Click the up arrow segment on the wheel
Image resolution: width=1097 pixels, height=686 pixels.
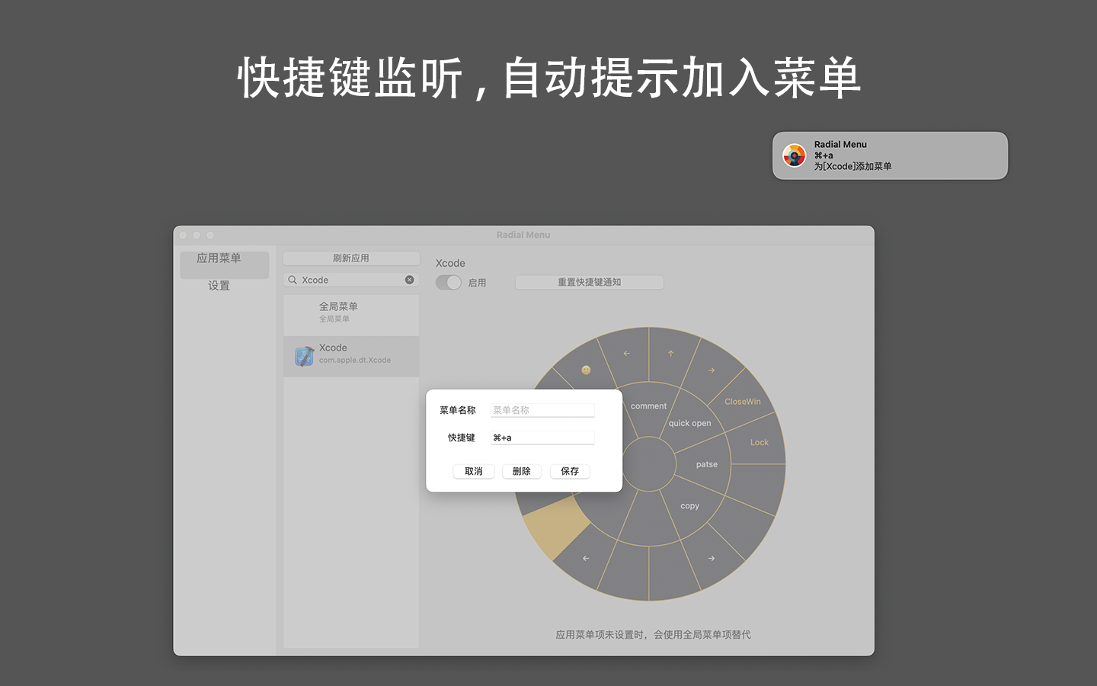click(670, 351)
